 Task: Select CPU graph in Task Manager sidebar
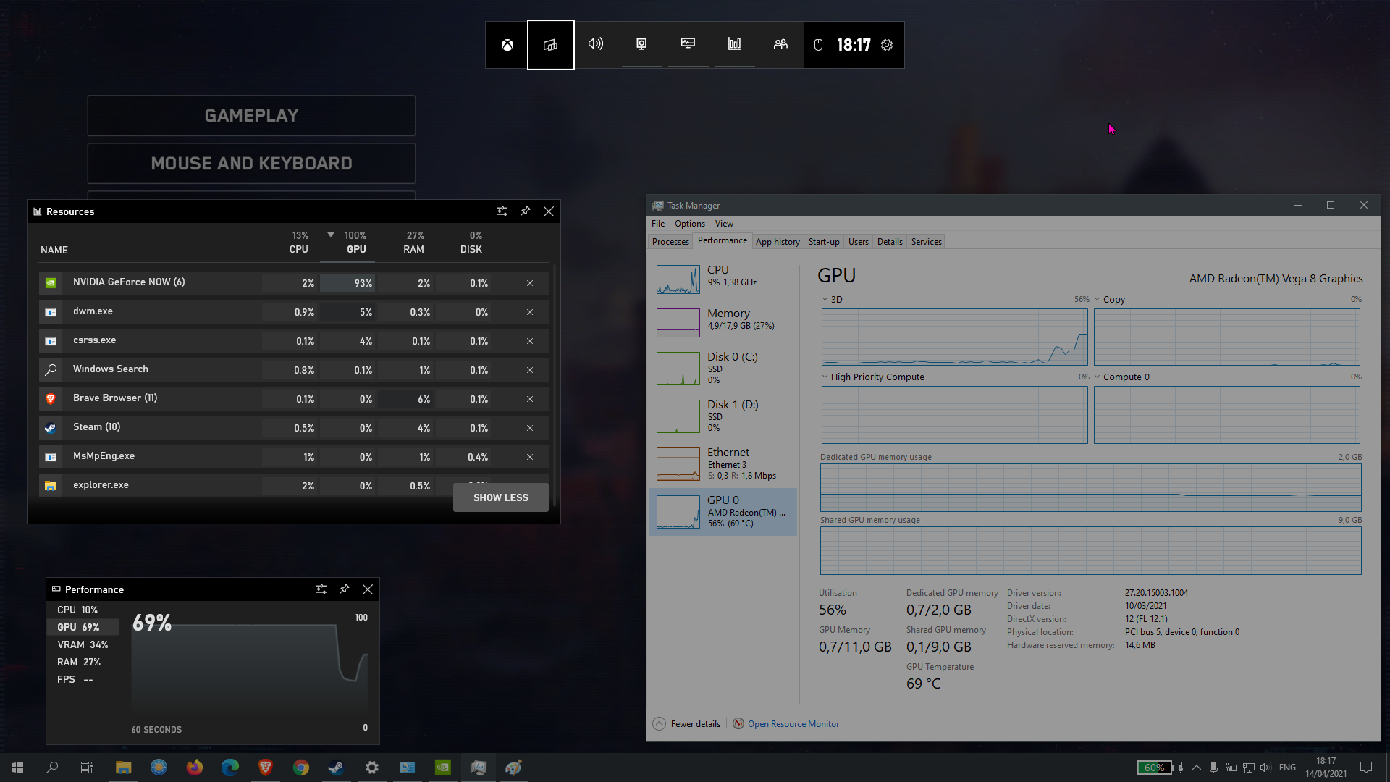723,279
